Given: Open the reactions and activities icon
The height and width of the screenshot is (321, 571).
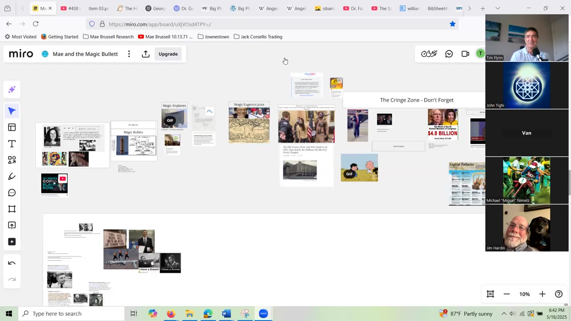Looking at the screenshot, I should [x=429, y=54].
